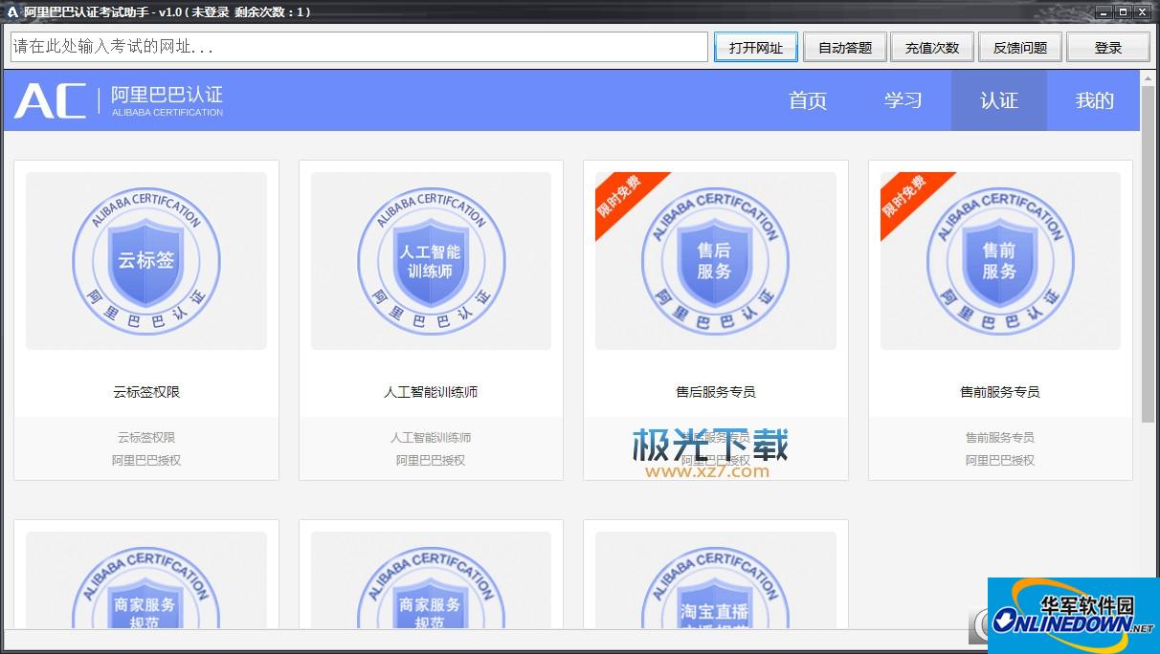The height and width of the screenshot is (654, 1160).
Task: Select the second 商家服务规范 badge in bottom row
Action: click(x=431, y=593)
